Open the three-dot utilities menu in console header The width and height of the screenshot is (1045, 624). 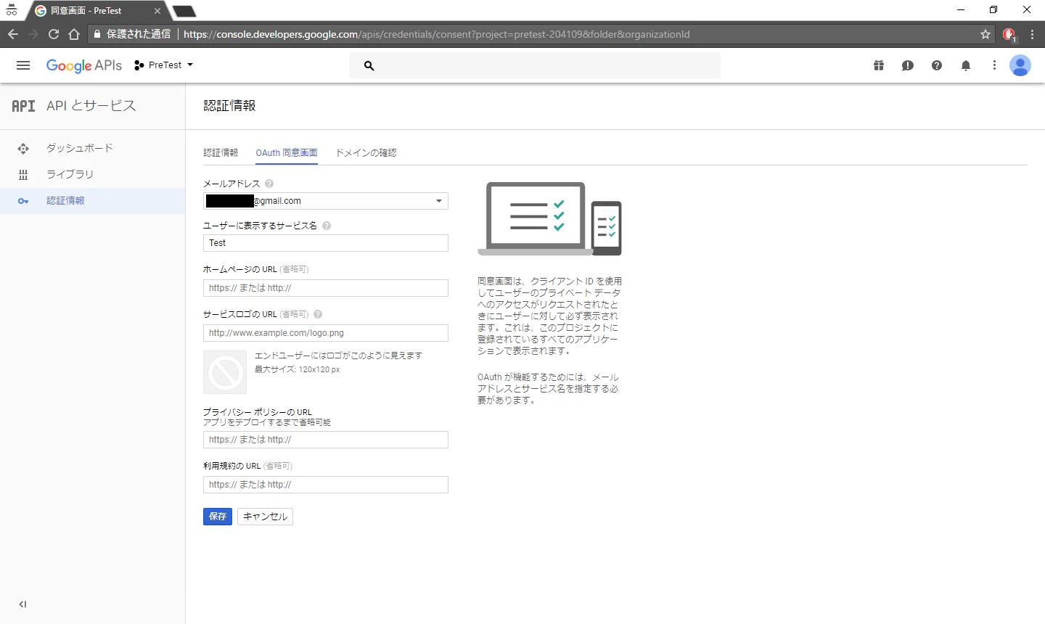coord(994,65)
